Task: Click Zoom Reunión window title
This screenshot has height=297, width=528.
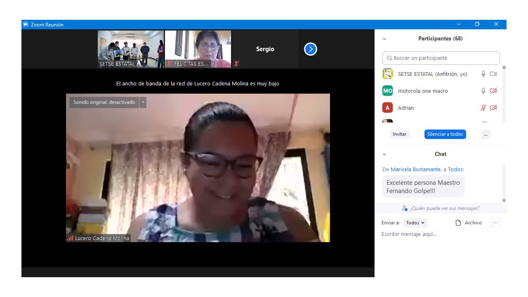Action: (47, 25)
